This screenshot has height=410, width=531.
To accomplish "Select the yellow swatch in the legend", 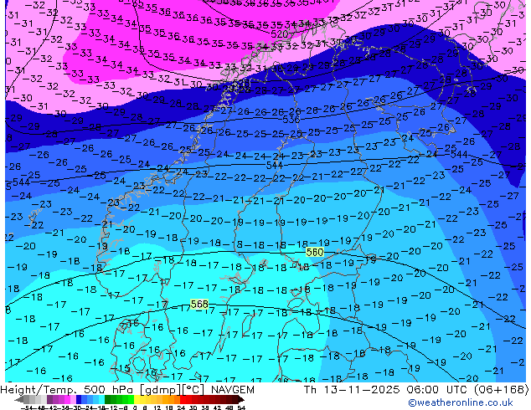I will click(x=137, y=399).
